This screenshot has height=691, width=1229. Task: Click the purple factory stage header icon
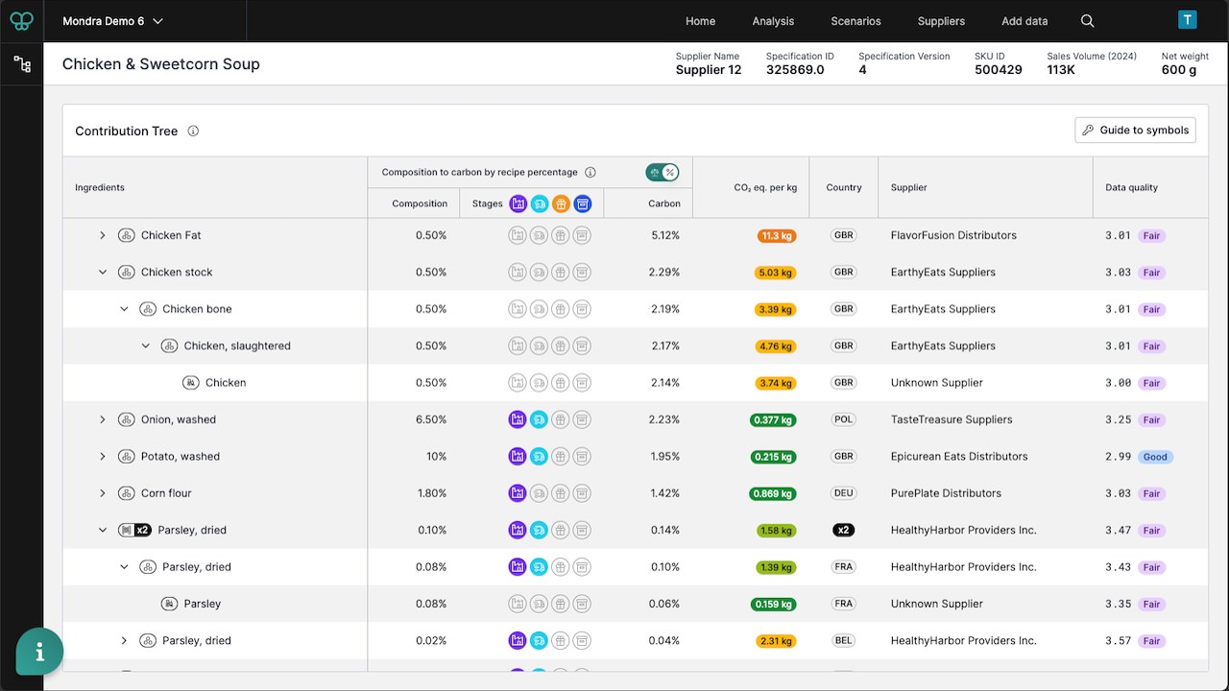pos(518,203)
